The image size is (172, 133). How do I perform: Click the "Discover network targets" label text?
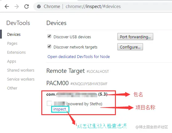(76, 47)
